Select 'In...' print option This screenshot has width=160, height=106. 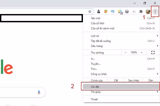tap(121, 59)
